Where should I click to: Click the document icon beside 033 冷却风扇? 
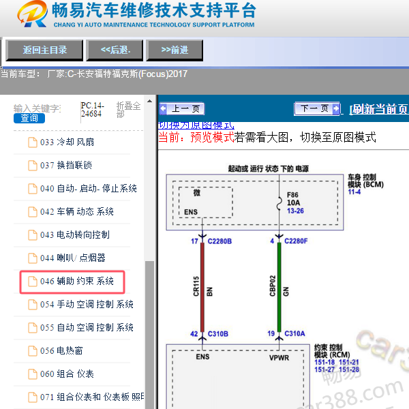click(33, 142)
